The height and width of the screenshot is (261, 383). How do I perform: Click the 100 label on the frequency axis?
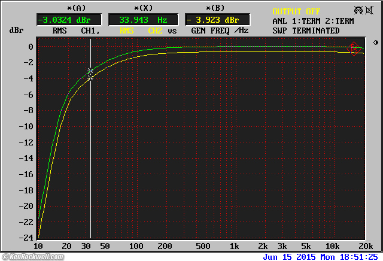(136, 247)
